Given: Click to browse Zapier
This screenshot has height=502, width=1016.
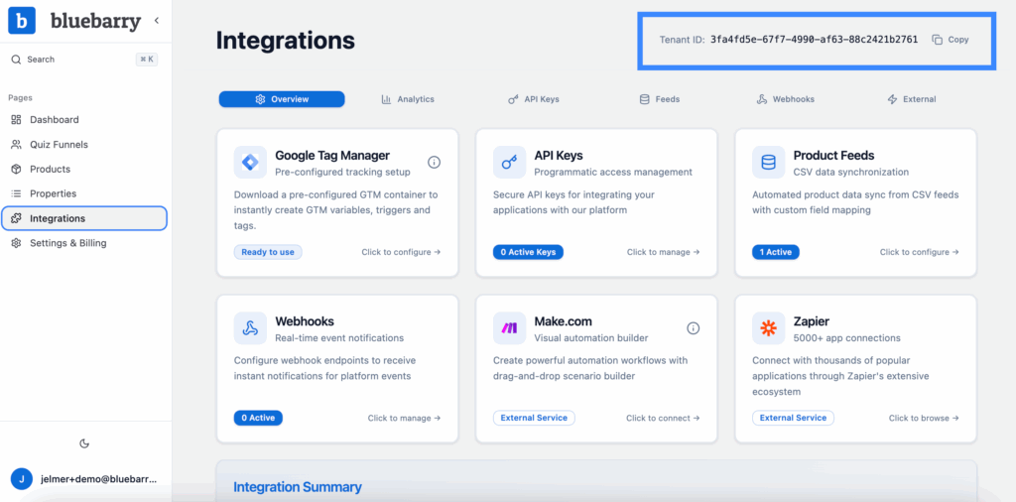Looking at the screenshot, I should 924,418.
